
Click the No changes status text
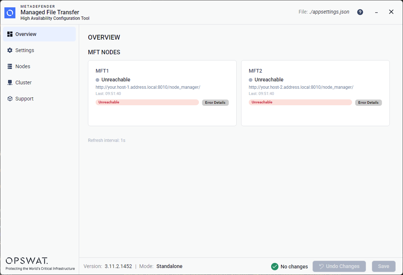click(x=294, y=267)
